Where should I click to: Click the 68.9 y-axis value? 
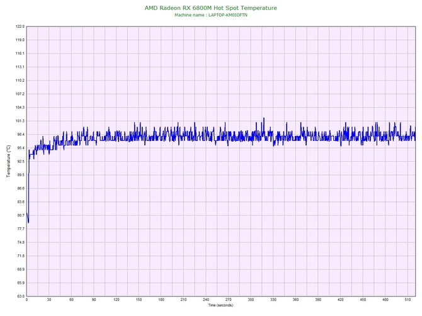click(x=21, y=269)
